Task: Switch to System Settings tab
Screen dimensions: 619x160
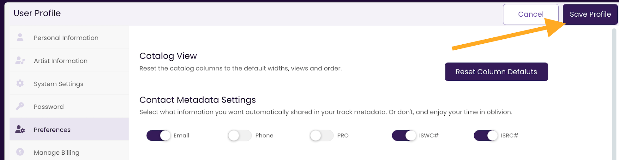Action: click(x=69, y=83)
